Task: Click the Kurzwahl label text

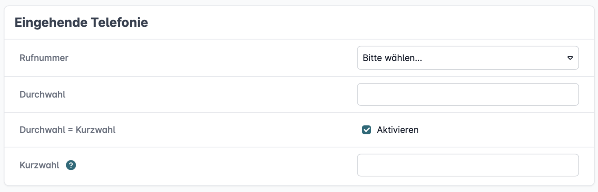Action: (39, 165)
